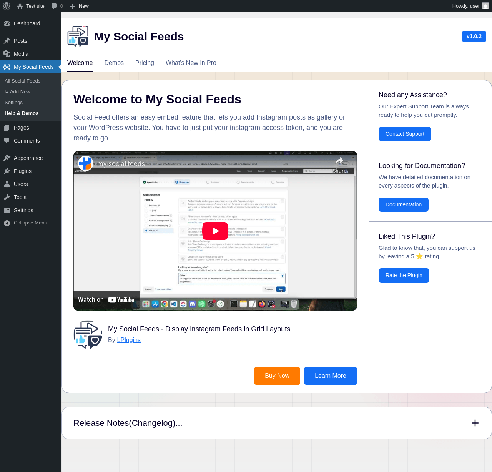This screenshot has width=492, height=472.
Task: Select Help & Demos submenu item
Action: 22,113
